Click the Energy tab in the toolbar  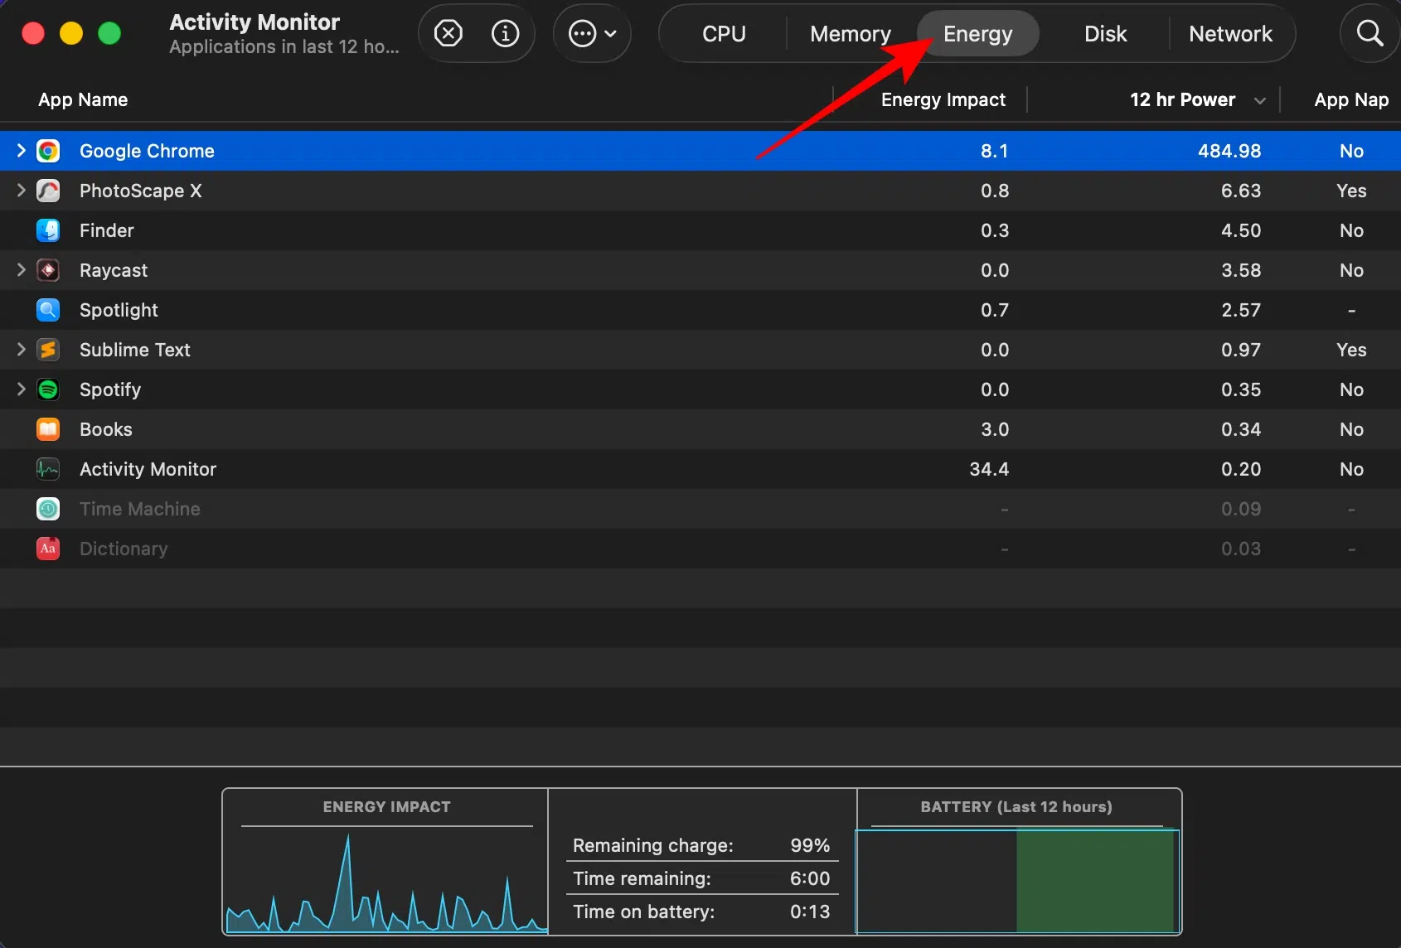point(978,34)
